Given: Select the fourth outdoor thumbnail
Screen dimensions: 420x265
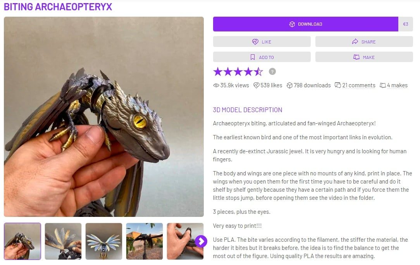Looking at the screenshot, I should [145, 241].
